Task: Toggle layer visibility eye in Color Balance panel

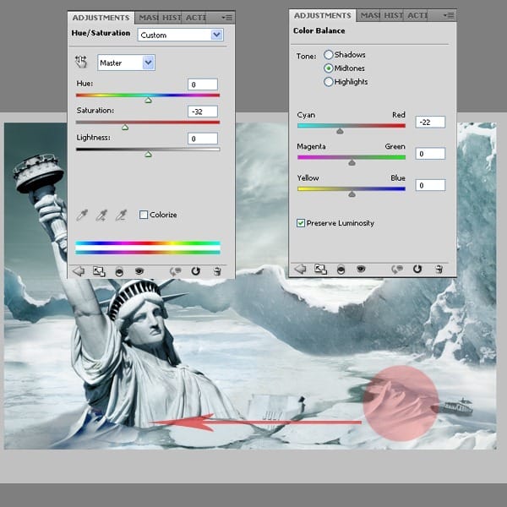Action: pos(361,269)
